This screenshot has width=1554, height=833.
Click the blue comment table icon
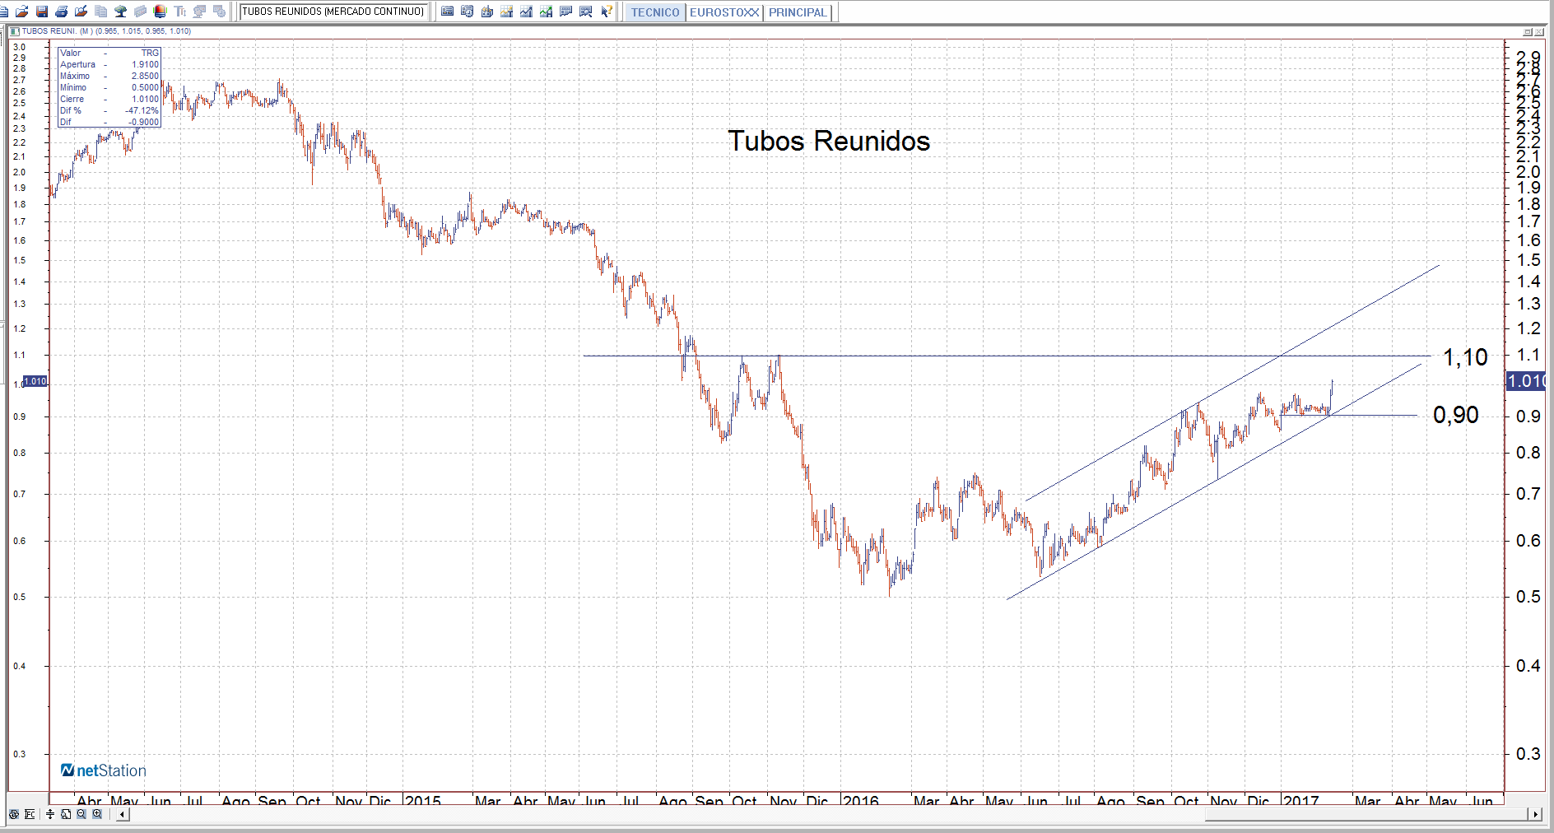(566, 12)
